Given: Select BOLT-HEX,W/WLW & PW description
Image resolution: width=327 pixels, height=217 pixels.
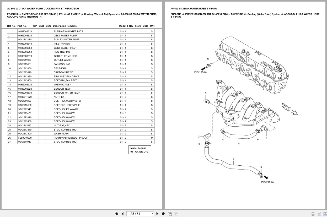Looking at the screenshot, I should 67,101.
